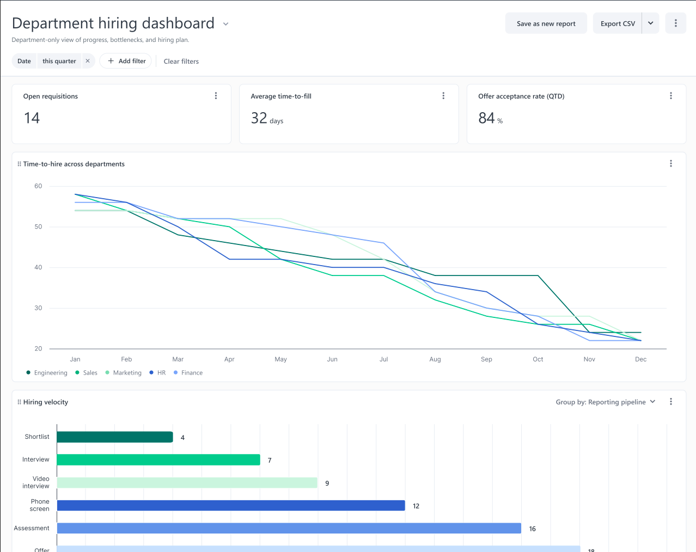Click the Date filter chip label
This screenshot has width=696, height=552.
25,61
